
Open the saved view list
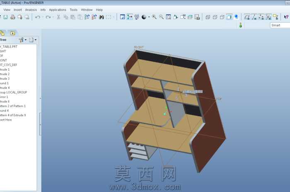click(183, 17)
